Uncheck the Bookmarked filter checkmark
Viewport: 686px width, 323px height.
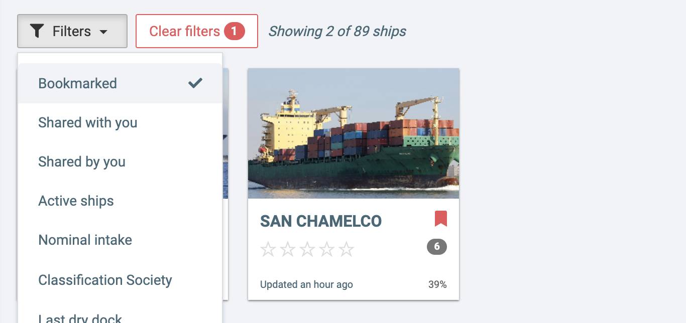195,83
